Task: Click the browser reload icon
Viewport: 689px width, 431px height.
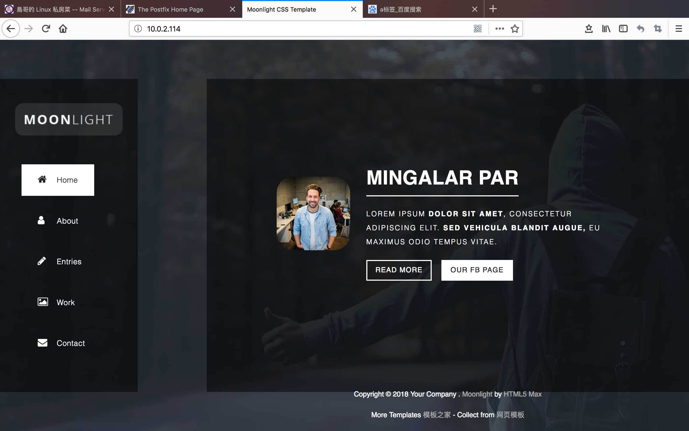Action: coord(46,29)
